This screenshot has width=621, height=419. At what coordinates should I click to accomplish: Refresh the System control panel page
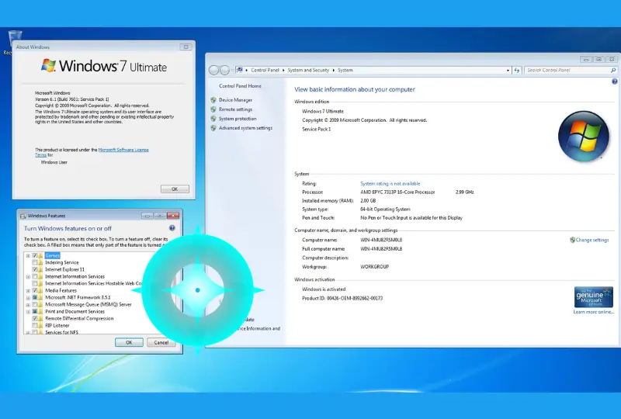tap(517, 70)
